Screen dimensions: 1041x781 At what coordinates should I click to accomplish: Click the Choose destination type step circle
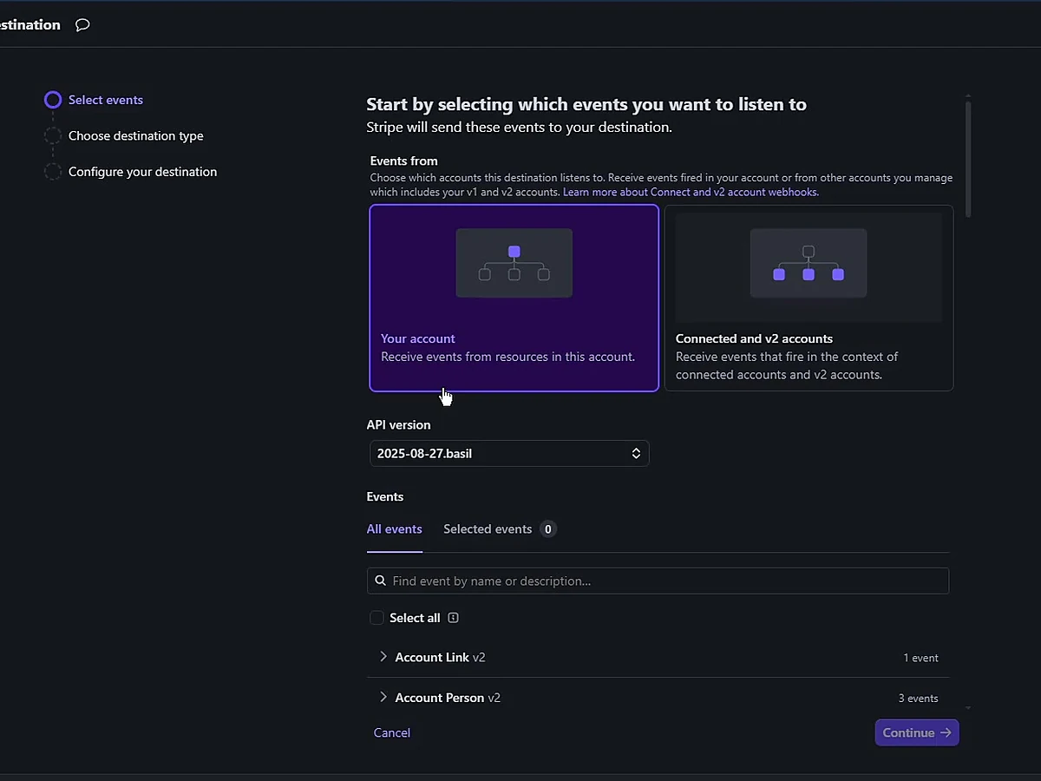53,136
